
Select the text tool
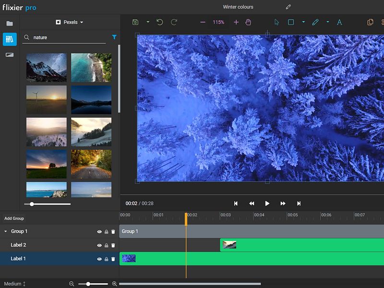(x=339, y=22)
